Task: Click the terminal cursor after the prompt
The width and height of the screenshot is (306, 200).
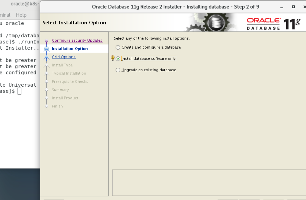Action: (19, 91)
